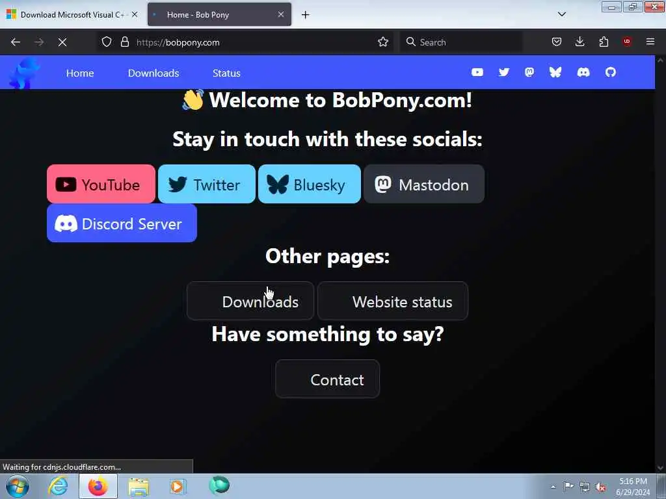Open the Downloads page button under Other pages
666x499 pixels.
tap(250, 301)
